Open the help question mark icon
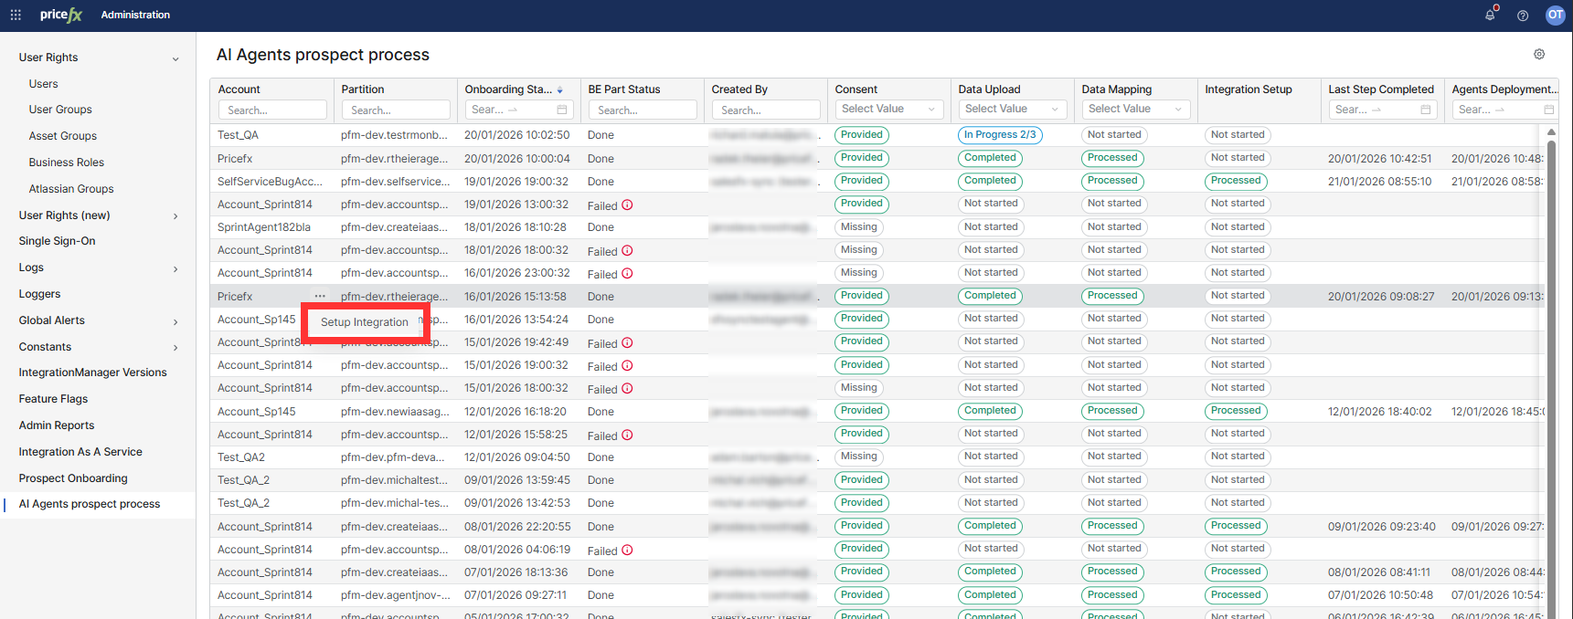The width and height of the screenshot is (1573, 619). (x=1523, y=16)
